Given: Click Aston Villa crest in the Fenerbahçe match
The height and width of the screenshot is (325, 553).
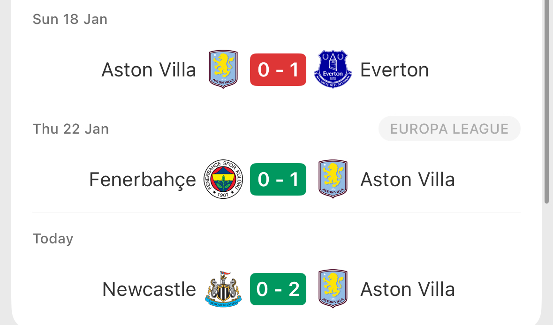Looking at the screenshot, I should tap(333, 179).
